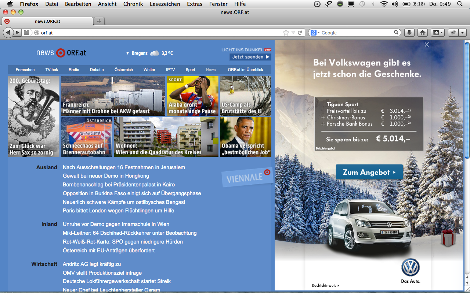Click the Viennale badge
Screen dimensions: 470x293
click(248, 177)
